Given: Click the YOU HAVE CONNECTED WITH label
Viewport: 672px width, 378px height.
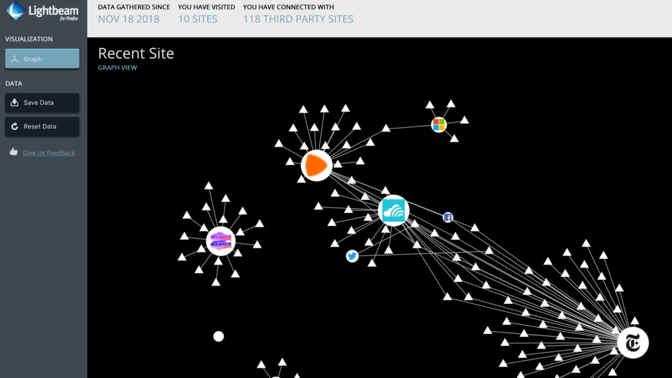Looking at the screenshot, I should point(289,7).
